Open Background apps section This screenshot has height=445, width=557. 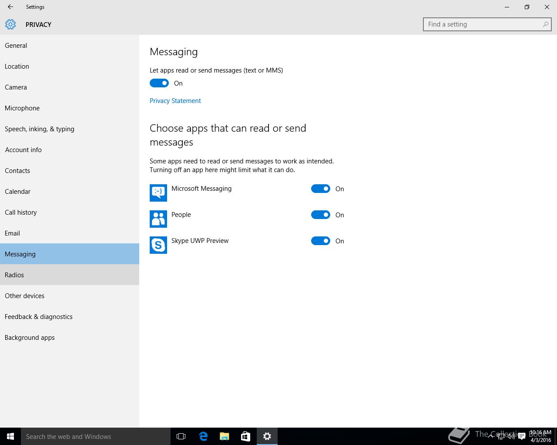coord(70,337)
